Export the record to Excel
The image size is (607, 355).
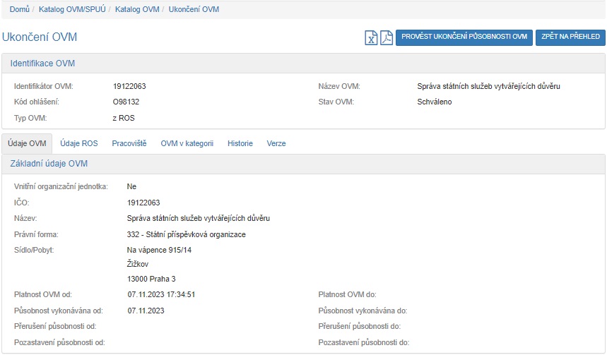pos(371,37)
